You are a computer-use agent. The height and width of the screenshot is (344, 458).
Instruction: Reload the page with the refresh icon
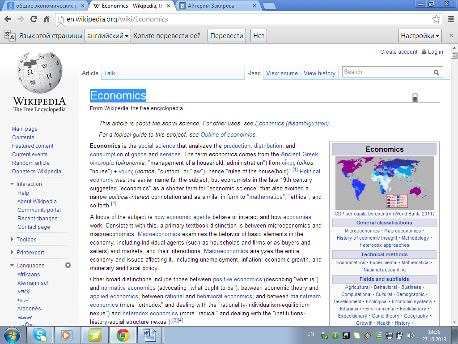(34, 19)
